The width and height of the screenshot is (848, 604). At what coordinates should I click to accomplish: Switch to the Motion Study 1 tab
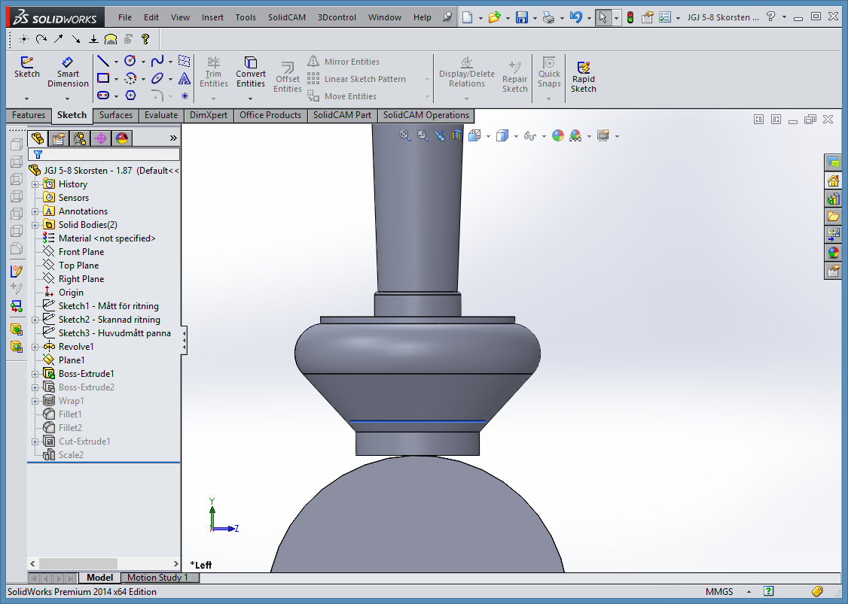tap(158, 578)
